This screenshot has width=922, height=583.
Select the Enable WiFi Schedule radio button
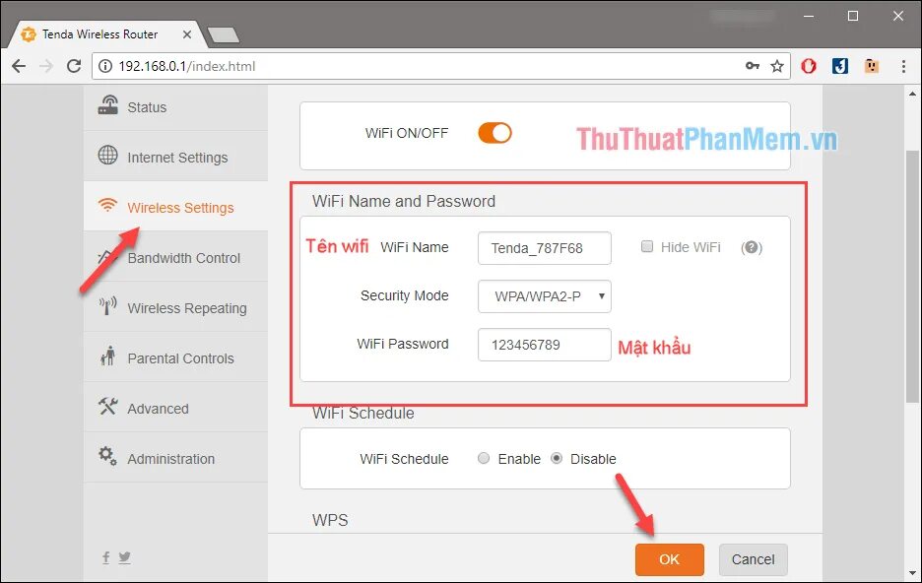[484, 458]
